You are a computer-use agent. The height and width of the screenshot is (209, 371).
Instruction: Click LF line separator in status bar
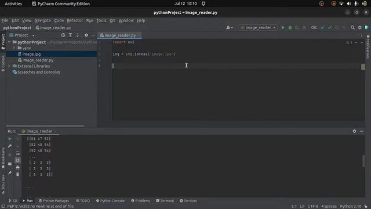pos(302,207)
